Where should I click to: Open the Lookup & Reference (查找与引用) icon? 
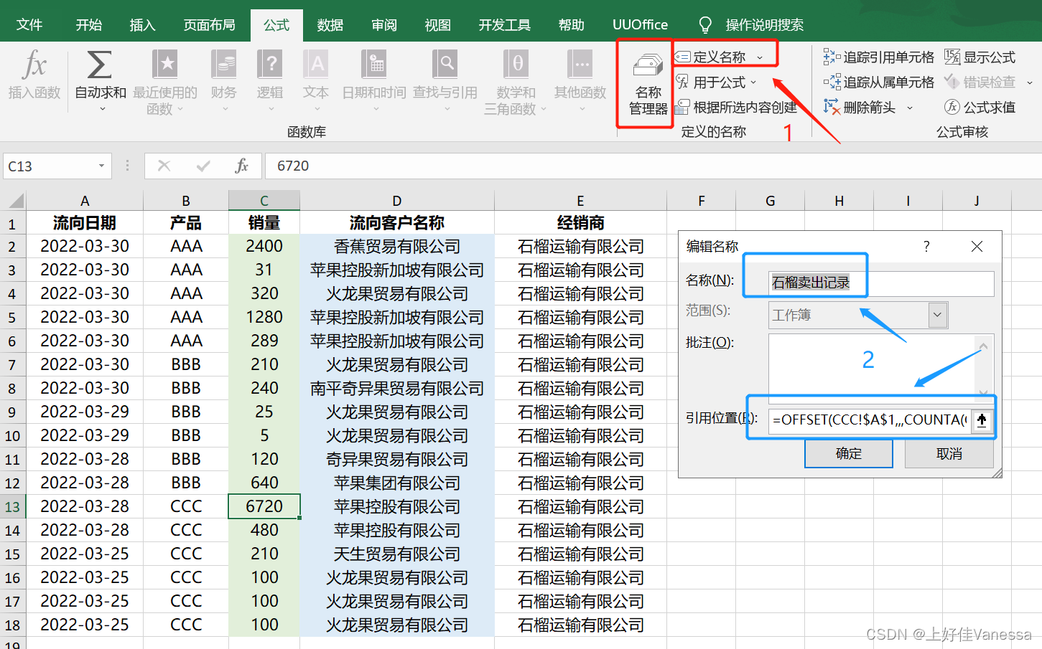coord(445,65)
